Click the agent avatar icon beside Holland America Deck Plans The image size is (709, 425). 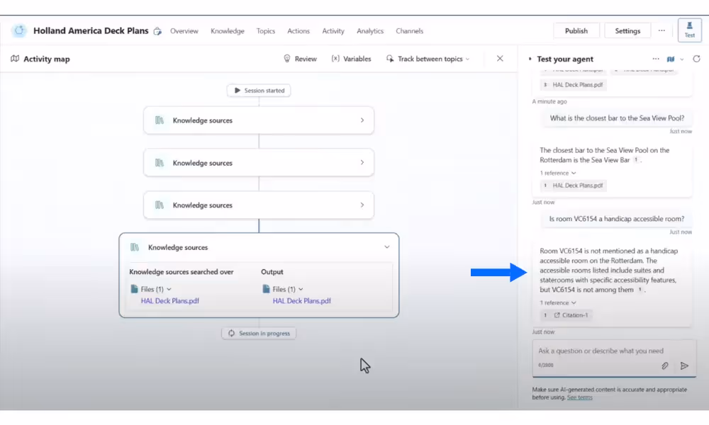pos(19,30)
